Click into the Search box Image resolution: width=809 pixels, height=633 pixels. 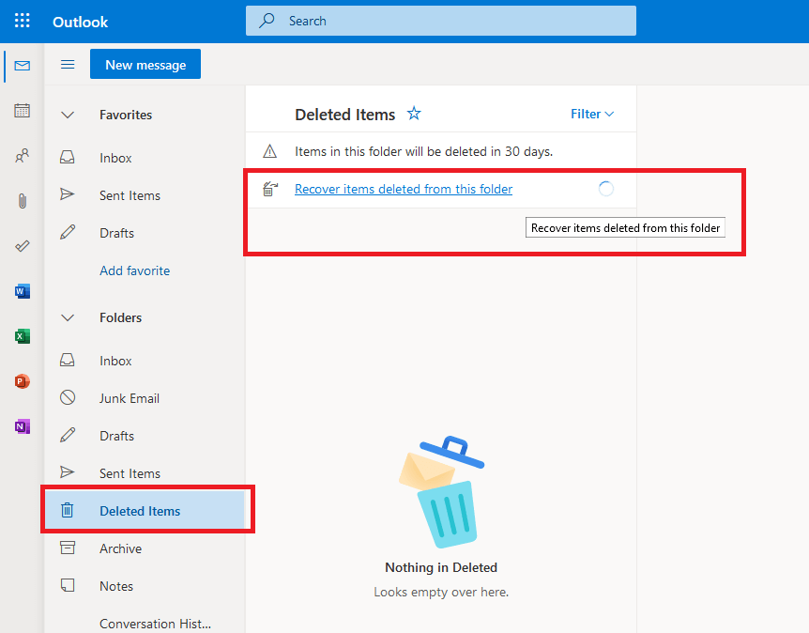point(441,21)
